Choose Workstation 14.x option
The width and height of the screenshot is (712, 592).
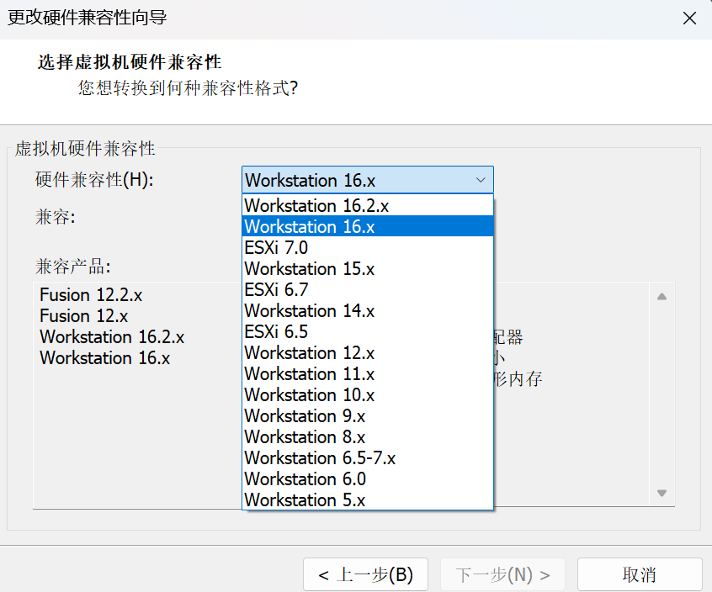367,311
